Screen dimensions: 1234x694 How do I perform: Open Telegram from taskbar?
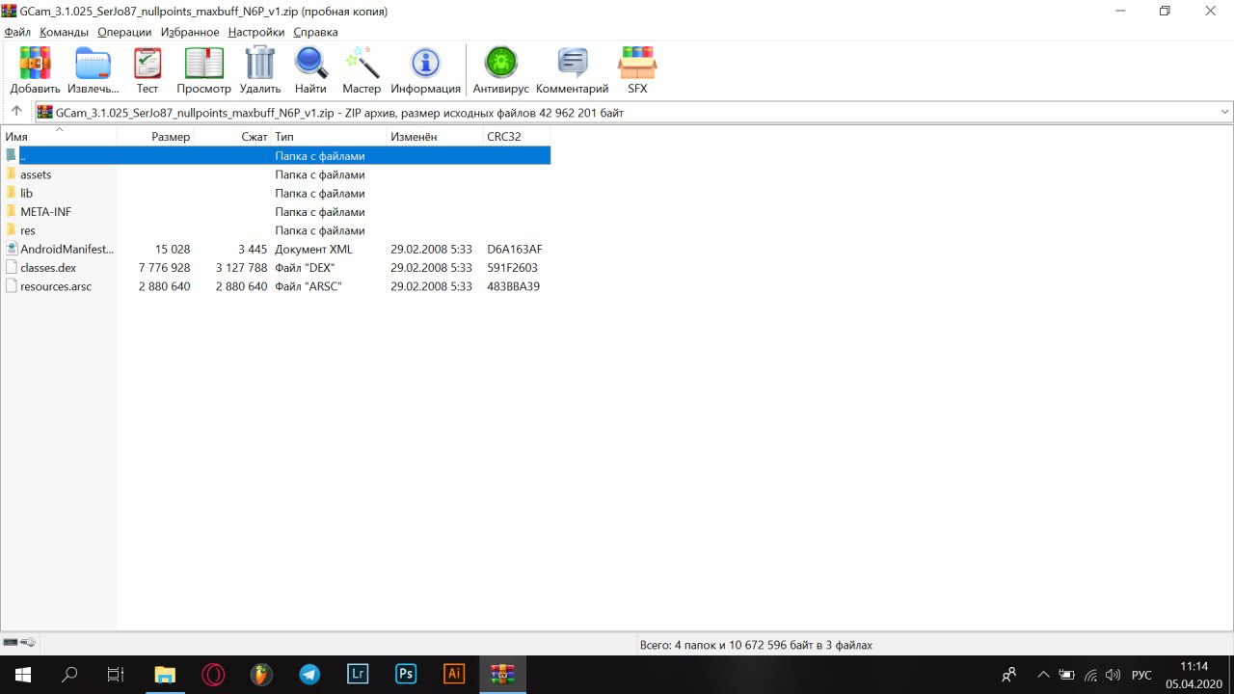coord(309,675)
